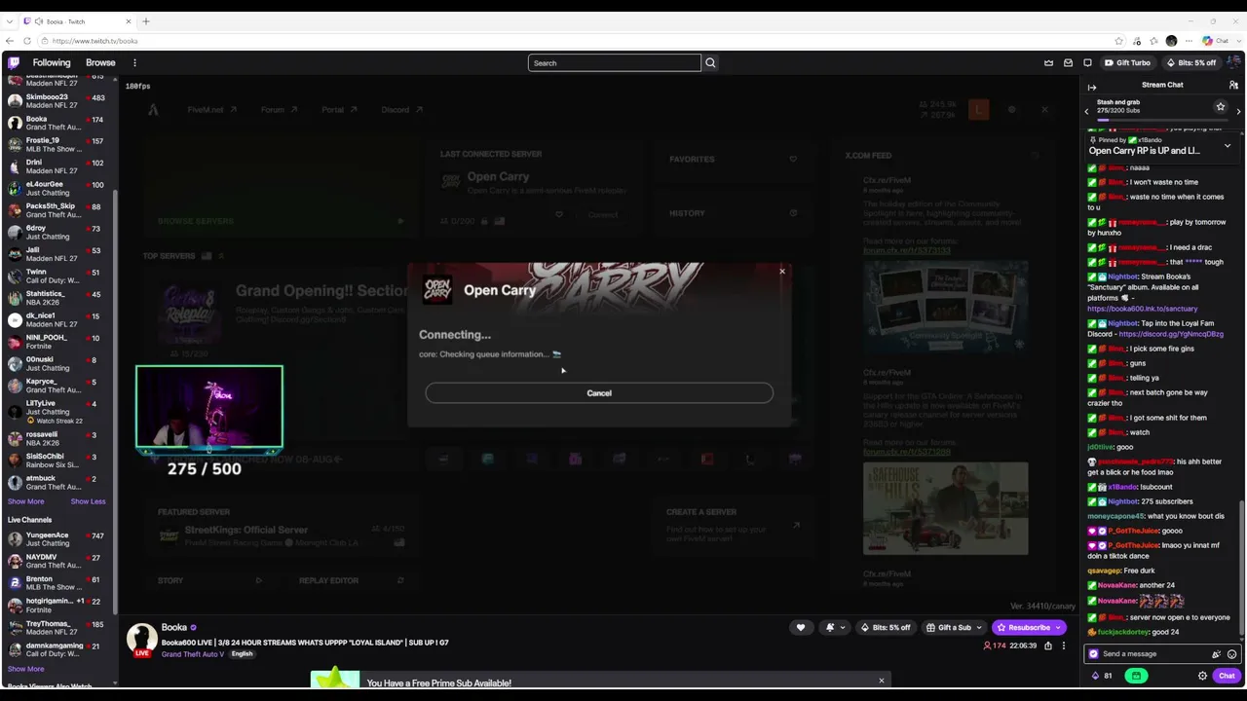Viewport: 1247px width, 701px height.
Task: Open the notifications inbox icon
Action: pyautogui.click(x=1068, y=63)
